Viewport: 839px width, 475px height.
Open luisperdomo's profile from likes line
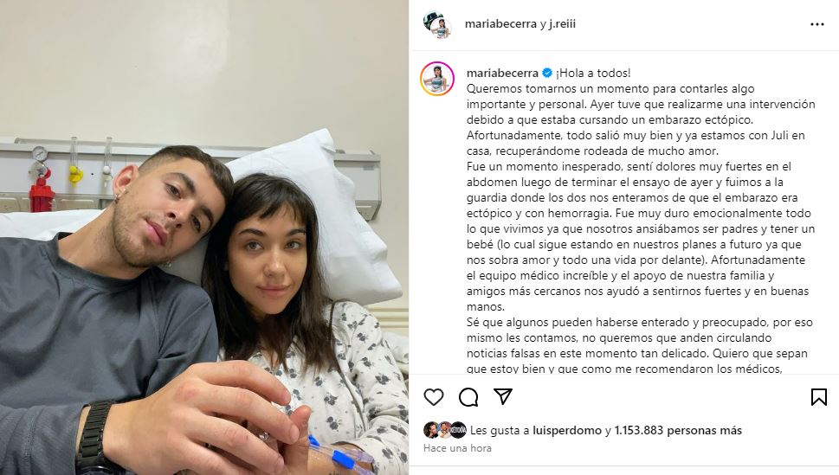click(x=567, y=430)
